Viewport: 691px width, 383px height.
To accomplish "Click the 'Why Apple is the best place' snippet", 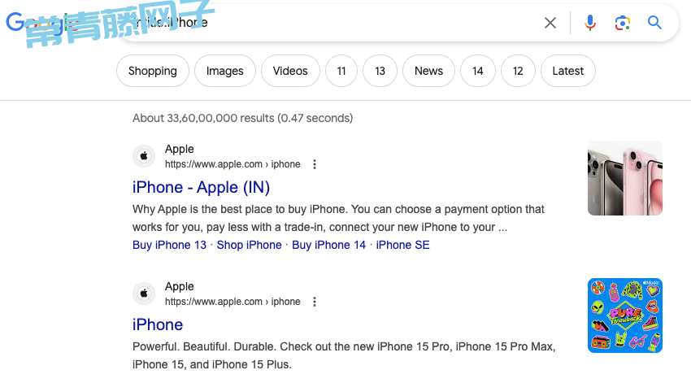I will coord(338,218).
